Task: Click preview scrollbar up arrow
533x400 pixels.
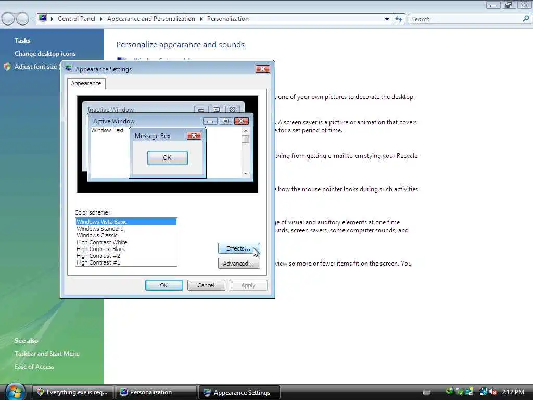Action: pos(246,131)
